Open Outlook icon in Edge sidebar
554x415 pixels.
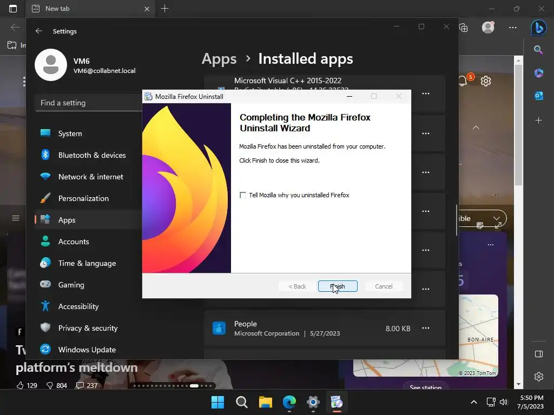[x=538, y=96]
